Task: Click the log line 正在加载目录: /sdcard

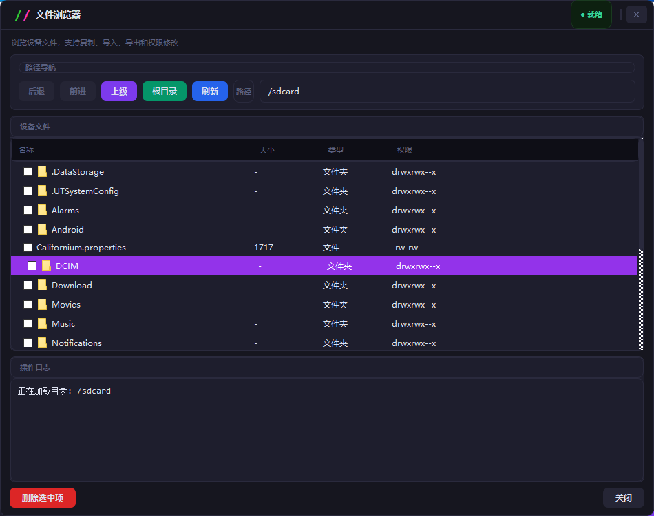Action: (64, 391)
